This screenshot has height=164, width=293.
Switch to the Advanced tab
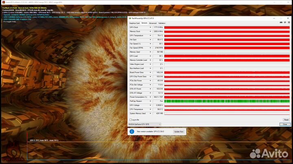point(153,23)
